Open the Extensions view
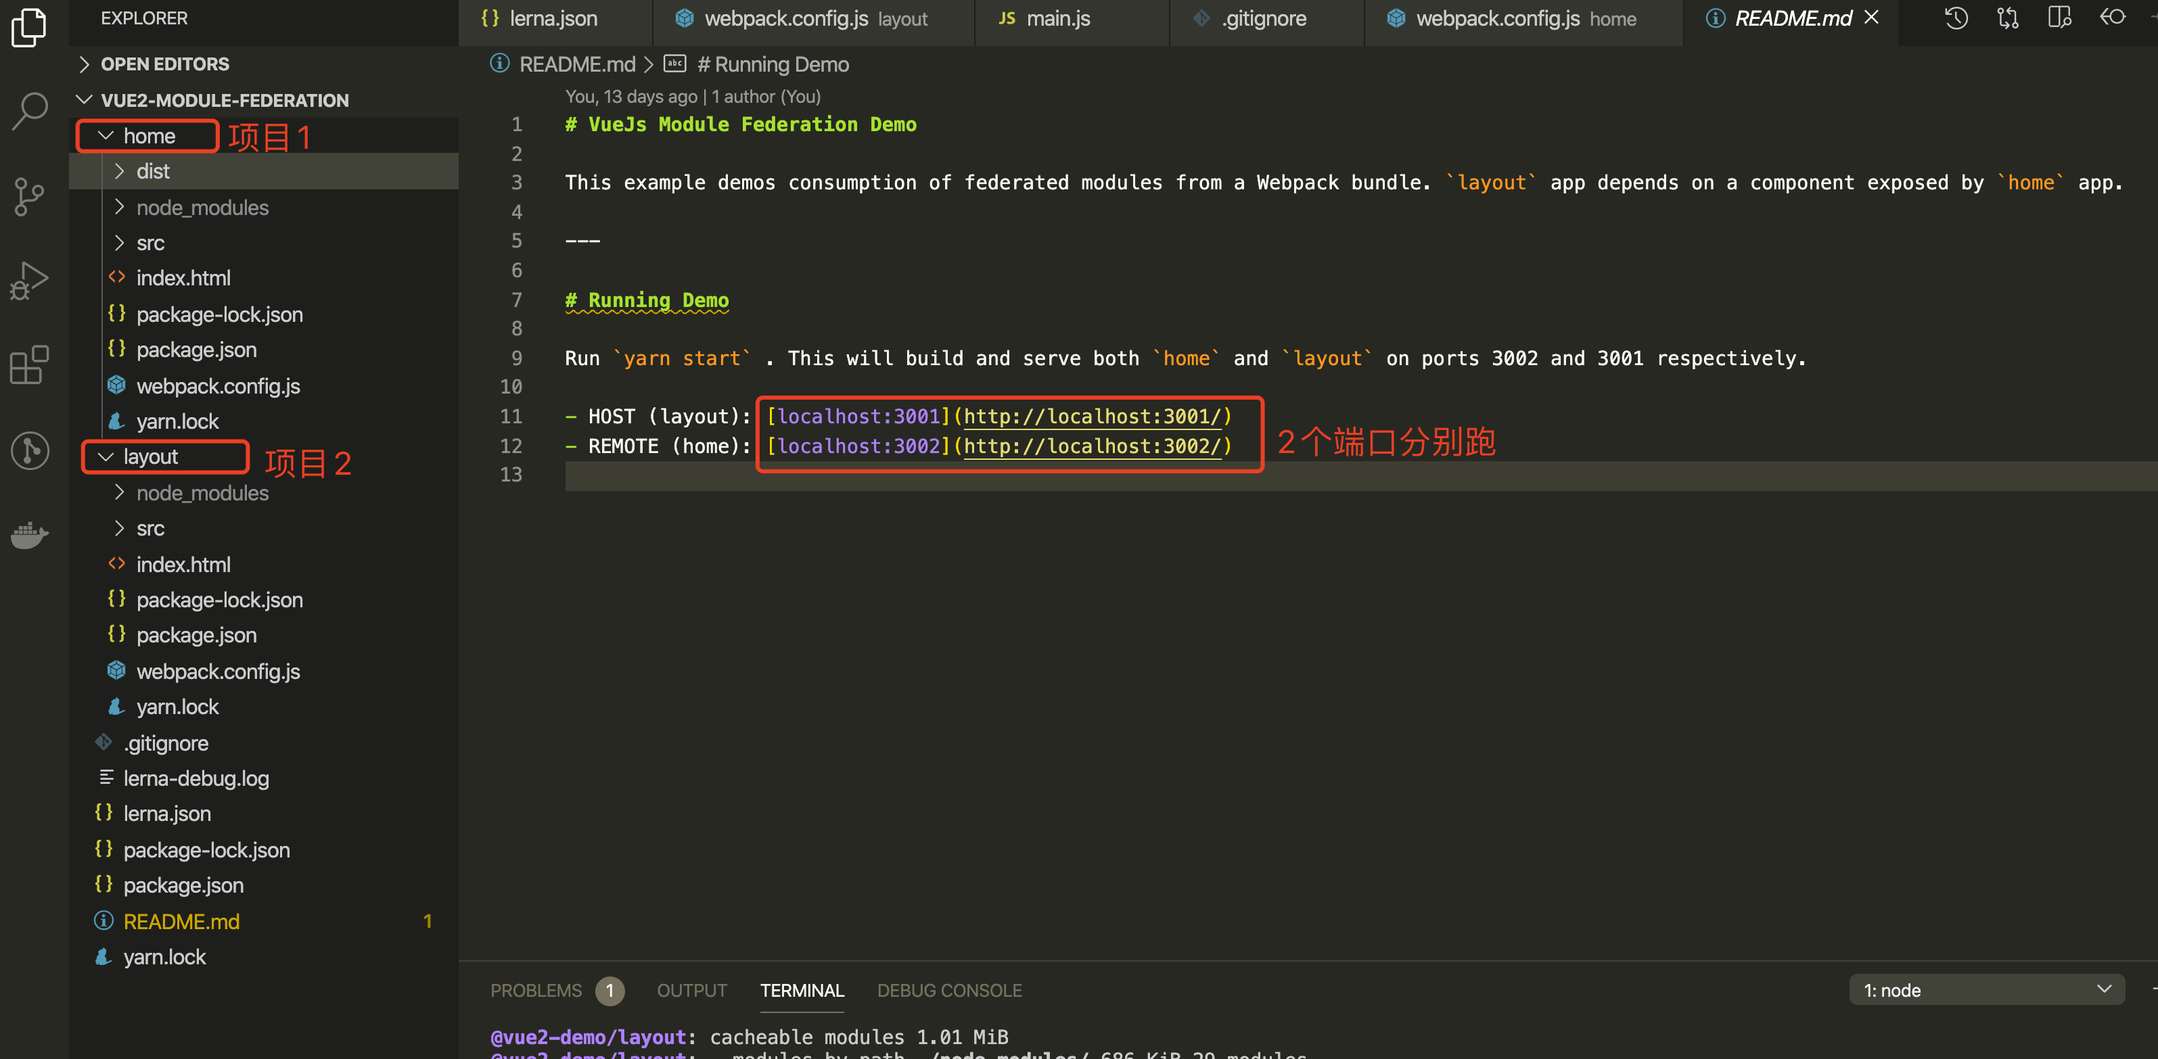Image resolution: width=2158 pixels, height=1059 pixels. tap(30, 365)
